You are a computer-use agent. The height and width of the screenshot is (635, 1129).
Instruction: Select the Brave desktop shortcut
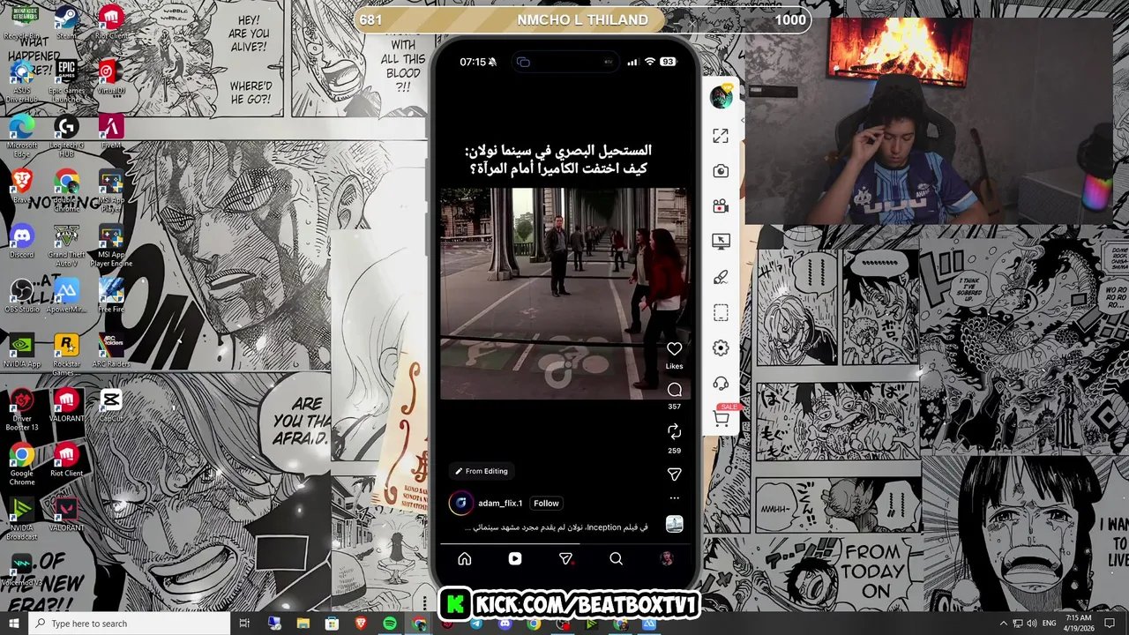22,187
